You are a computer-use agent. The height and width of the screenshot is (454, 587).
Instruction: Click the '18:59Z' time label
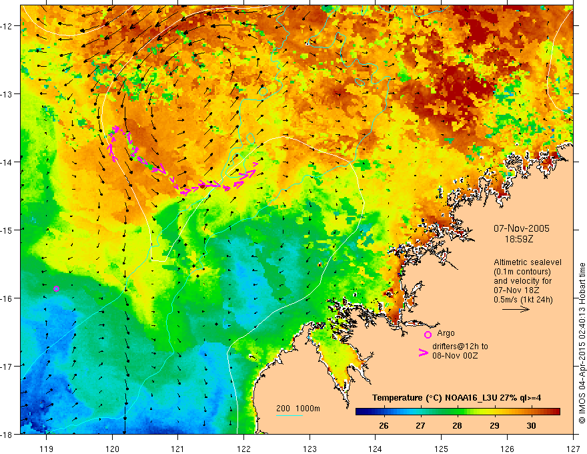[518, 239]
